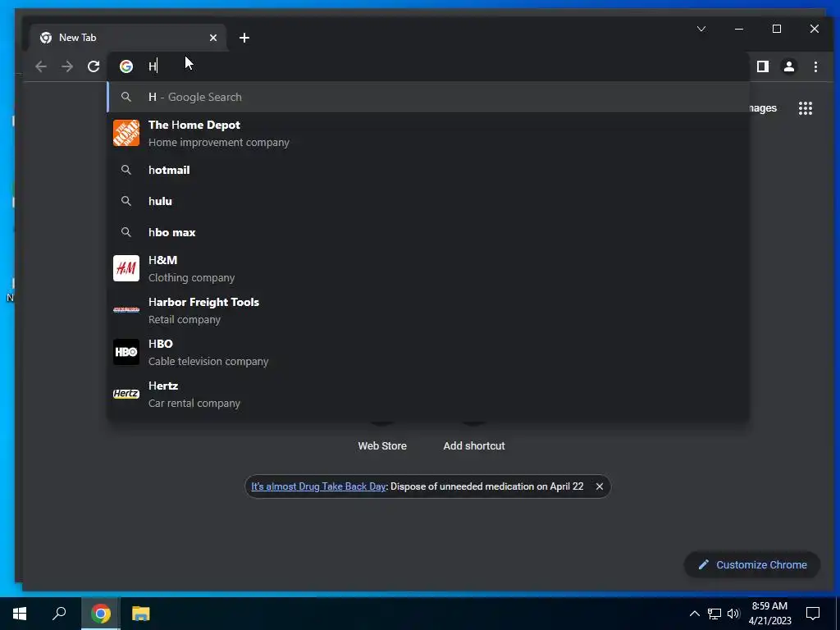This screenshot has width=840, height=630.
Task: Minimize the Chrome window
Action: point(739,29)
